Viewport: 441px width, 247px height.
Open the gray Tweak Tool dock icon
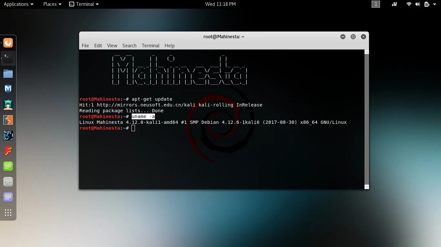pyautogui.click(x=8, y=182)
